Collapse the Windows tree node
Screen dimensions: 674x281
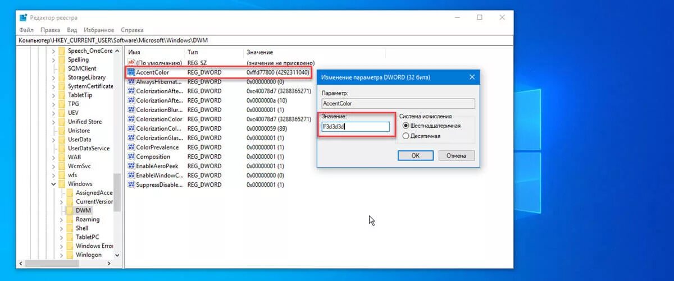(x=54, y=184)
